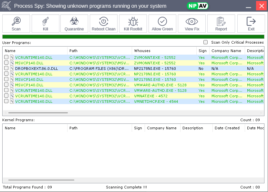This screenshot has width=268, height=192.
Task: Check the DROPBOXEXT.86.0.DLL row checkbox
Action: (x=6, y=68)
